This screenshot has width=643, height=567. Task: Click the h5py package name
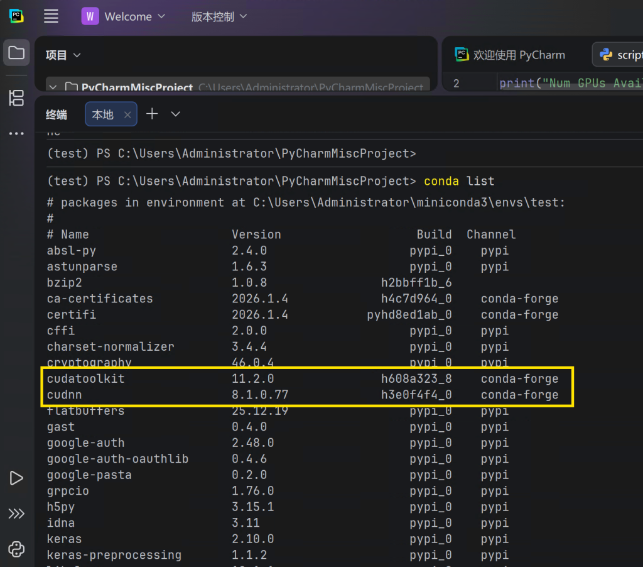[x=61, y=507]
